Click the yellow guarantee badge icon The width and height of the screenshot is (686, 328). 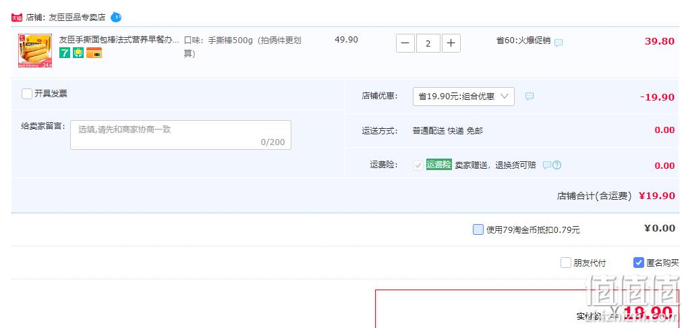pos(78,53)
